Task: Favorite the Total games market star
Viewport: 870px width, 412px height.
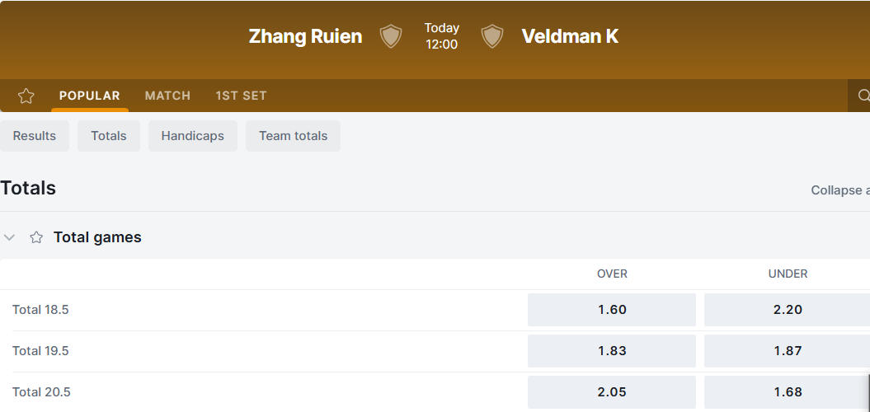Action: [x=36, y=237]
